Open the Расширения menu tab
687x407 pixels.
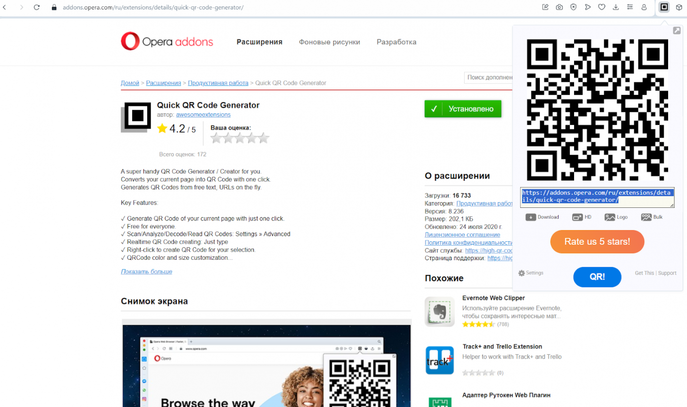(259, 42)
